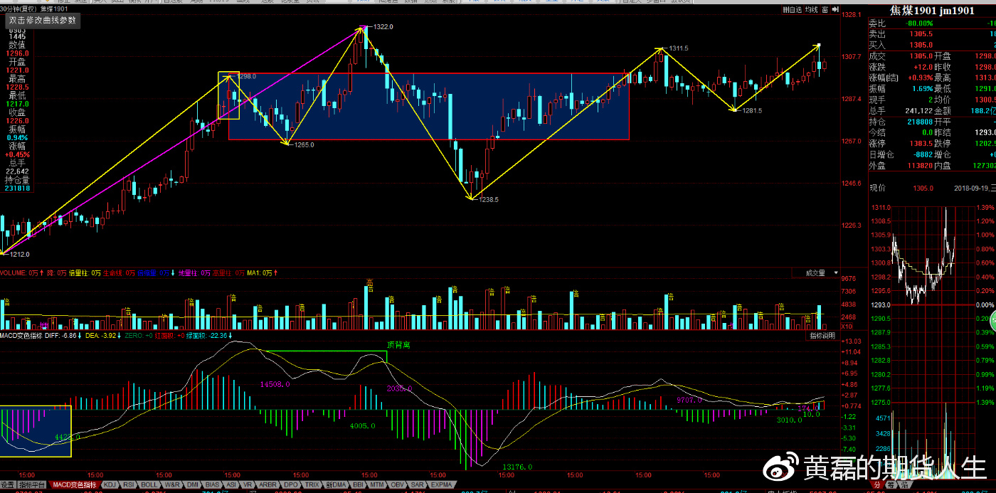996x493 pixels.
Task: Click the 开盘 value 1221.0 in left panel
Action: coord(18,70)
